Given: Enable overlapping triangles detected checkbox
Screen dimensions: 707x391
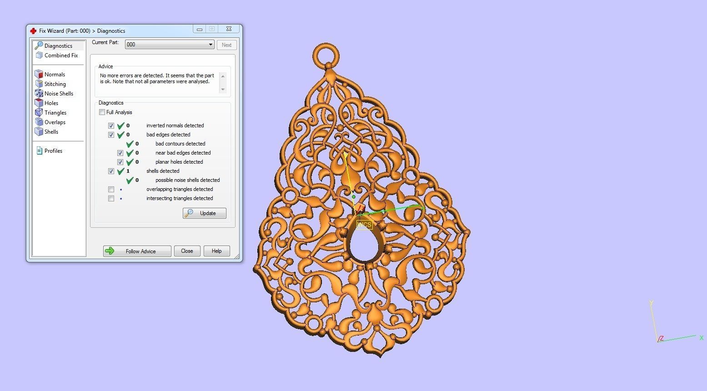Looking at the screenshot, I should (111, 189).
